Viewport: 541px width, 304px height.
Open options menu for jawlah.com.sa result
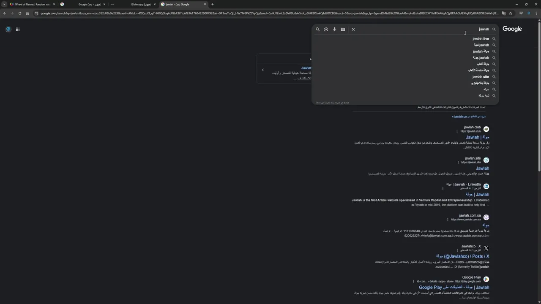click(x=448, y=220)
